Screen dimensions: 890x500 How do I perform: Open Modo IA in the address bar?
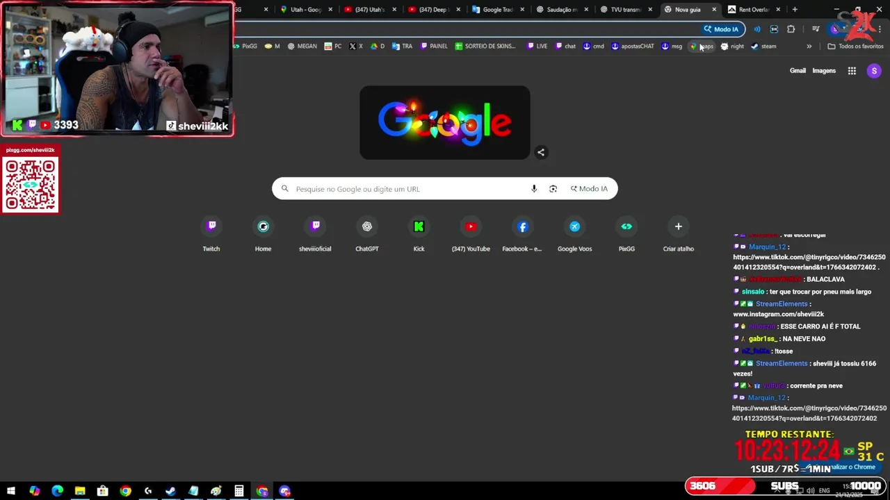(721, 29)
